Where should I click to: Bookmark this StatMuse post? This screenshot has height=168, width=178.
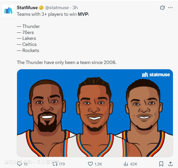[161, 164]
